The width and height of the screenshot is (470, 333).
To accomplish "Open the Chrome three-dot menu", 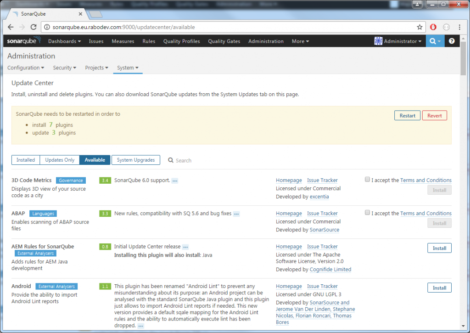I will point(459,27).
